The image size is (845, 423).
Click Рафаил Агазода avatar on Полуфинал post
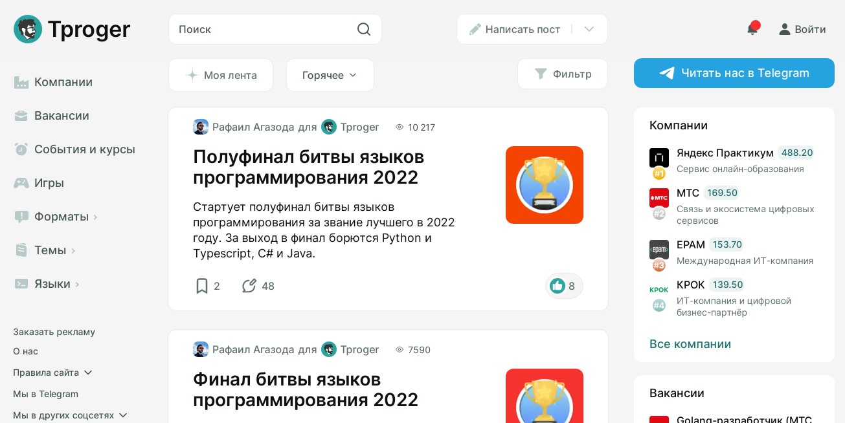[x=201, y=127]
